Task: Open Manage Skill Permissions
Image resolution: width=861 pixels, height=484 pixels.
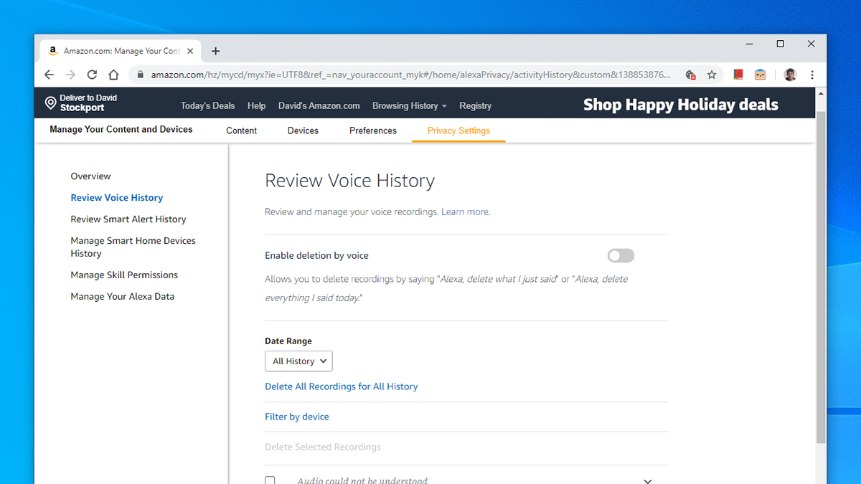Action: coord(124,275)
